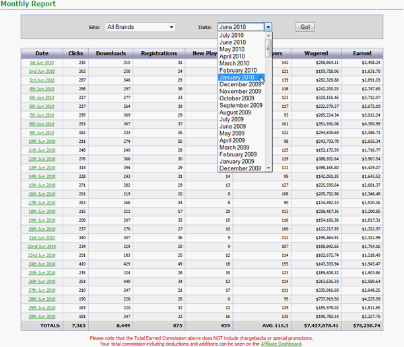Click the Go! button
404x347 pixels.
(305, 27)
